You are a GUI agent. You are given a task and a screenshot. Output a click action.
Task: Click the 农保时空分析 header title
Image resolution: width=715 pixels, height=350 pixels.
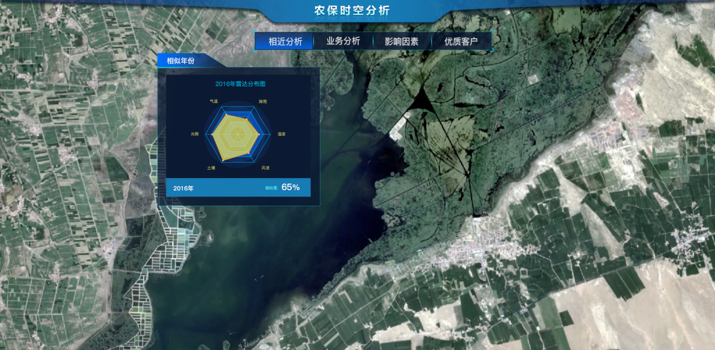352,10
